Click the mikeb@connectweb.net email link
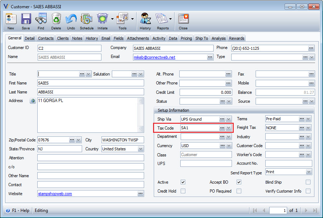This screenshot has height=218, width=323. (x=155, y=57)
